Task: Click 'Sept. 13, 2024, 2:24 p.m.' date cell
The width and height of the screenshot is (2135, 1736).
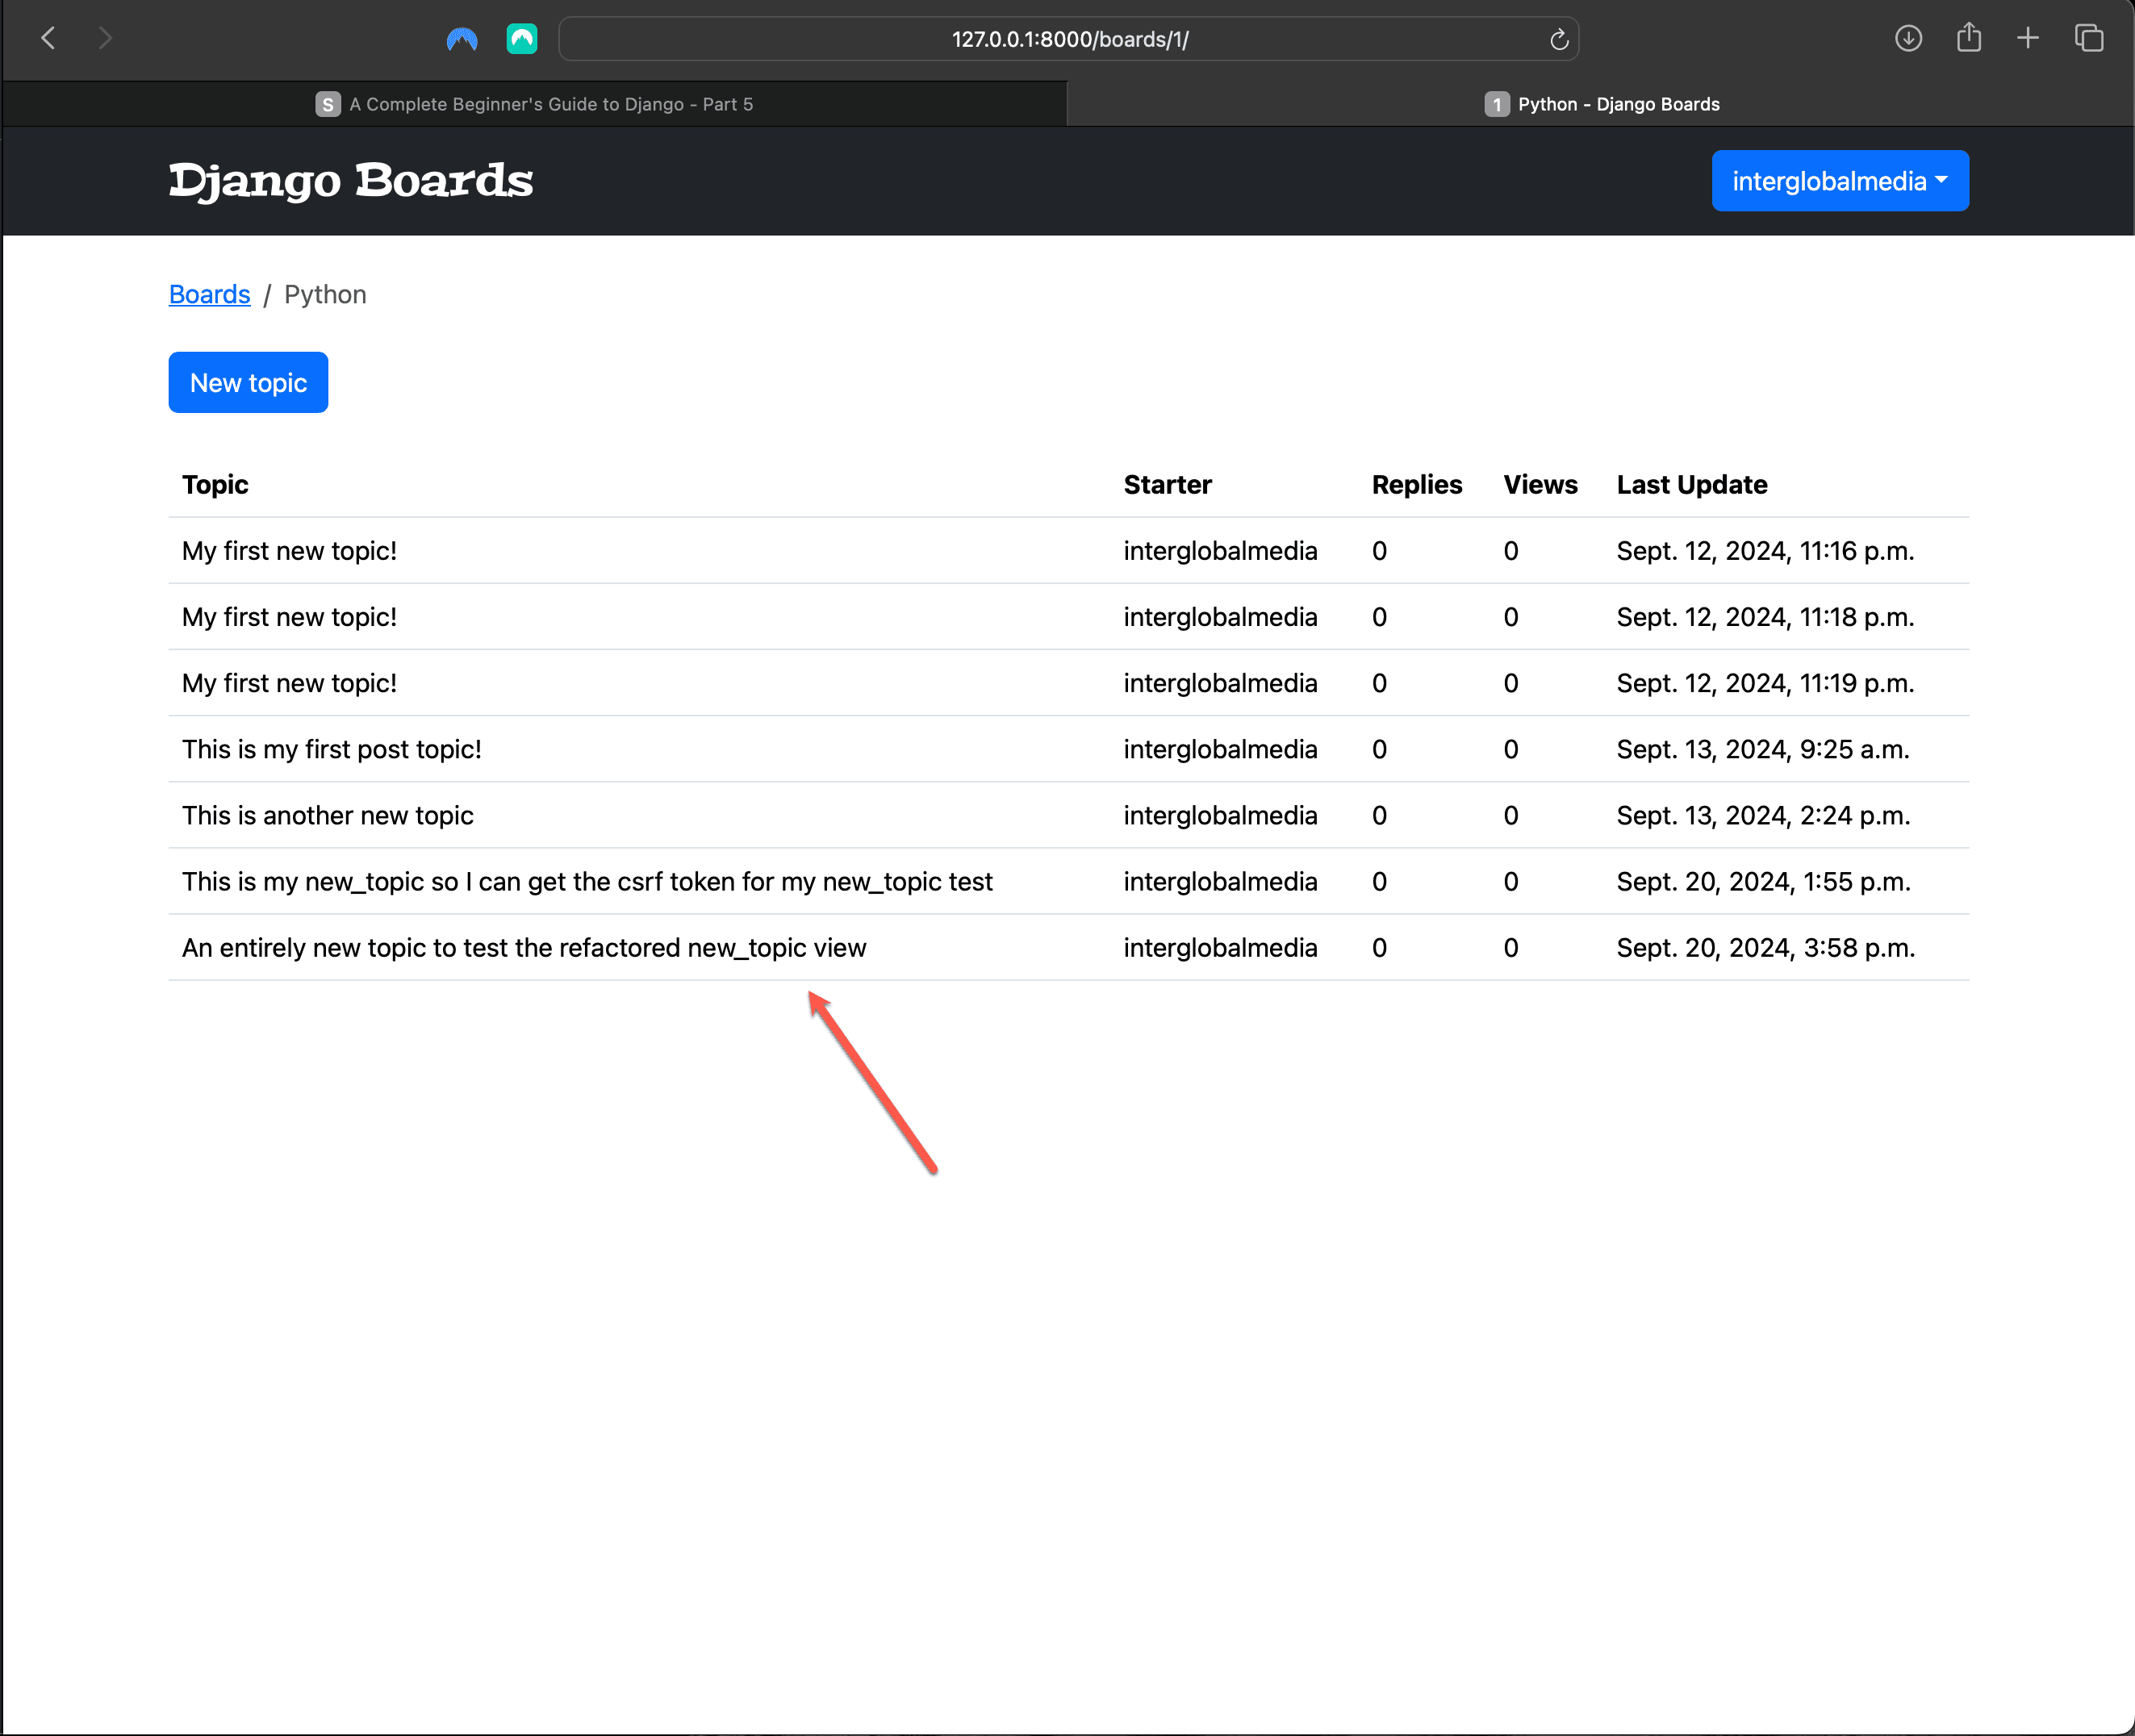Action: (1763, 815)
